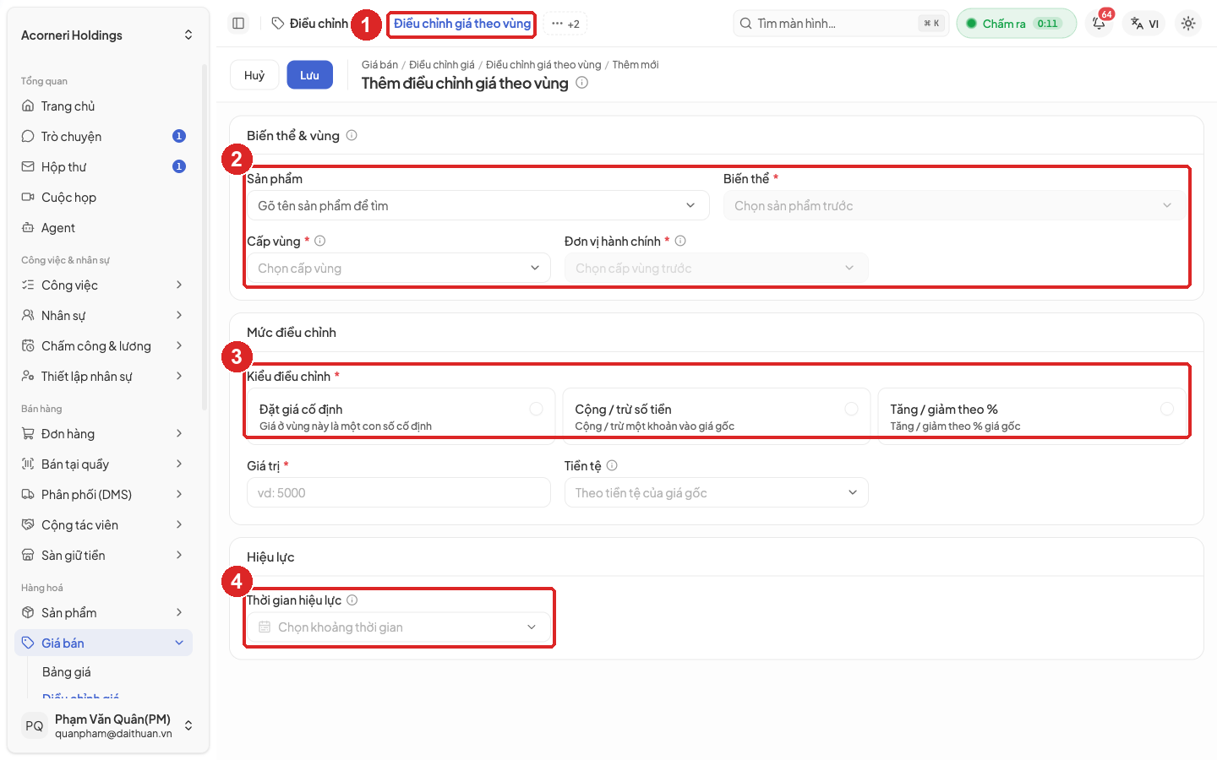The height and width of the screenshot is (760, 1217).
Task: Open Bảng giá submenu item
Action: (67, 672)
